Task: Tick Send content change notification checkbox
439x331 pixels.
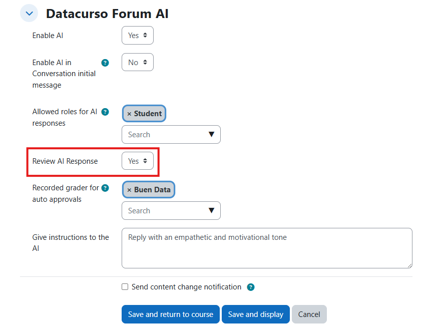Action: point(125,287)
